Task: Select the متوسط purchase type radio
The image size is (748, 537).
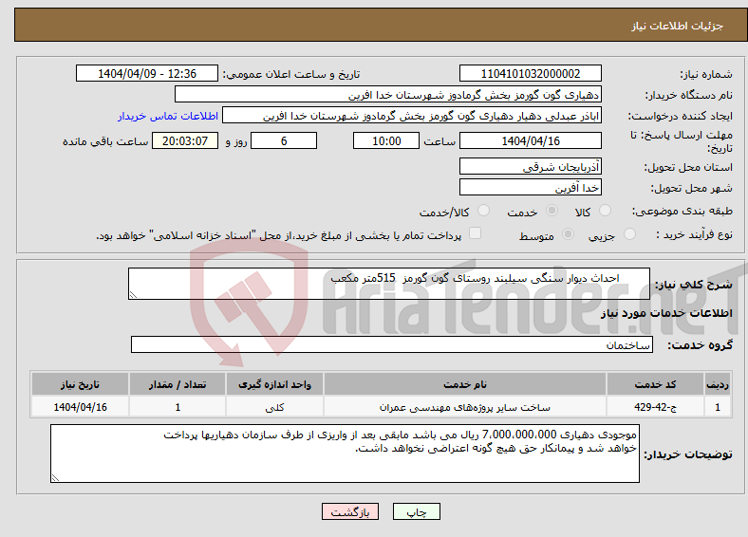Action: (x=569, y=233)
